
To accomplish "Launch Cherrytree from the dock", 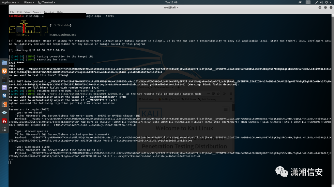I will [4, 121].
